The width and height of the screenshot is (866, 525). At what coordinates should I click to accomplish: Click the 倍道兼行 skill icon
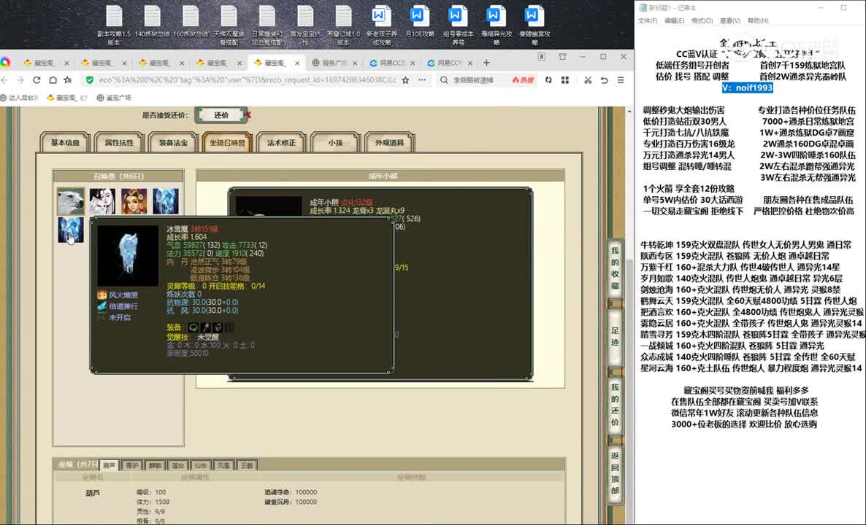coord(102,306)
